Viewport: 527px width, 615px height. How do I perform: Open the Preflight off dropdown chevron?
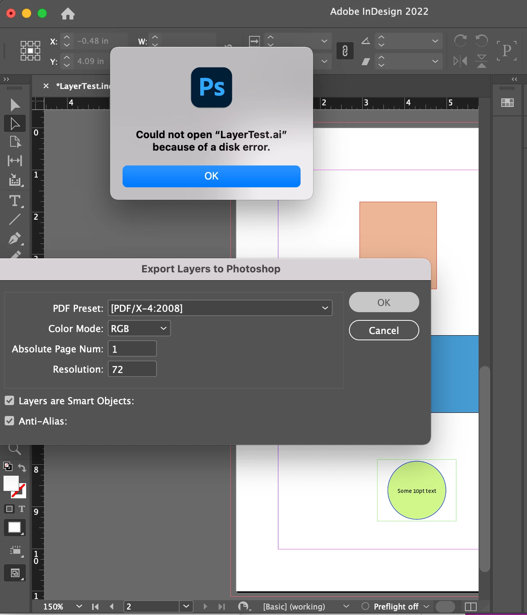(426, 606)
